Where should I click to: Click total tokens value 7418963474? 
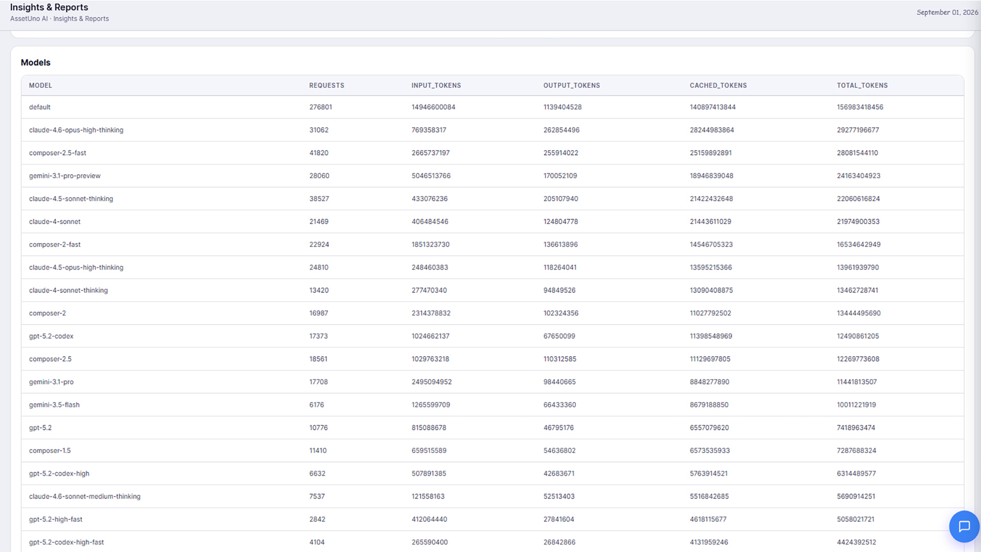[856, 428]
